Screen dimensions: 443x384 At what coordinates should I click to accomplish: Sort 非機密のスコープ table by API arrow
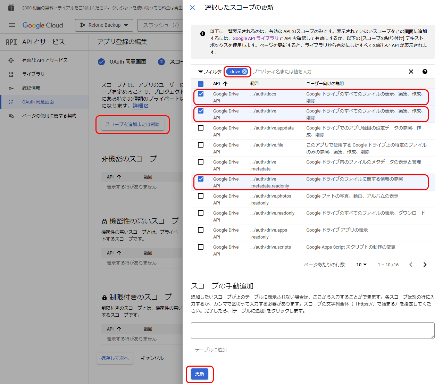pyautogui.click(x=119, y=177)
